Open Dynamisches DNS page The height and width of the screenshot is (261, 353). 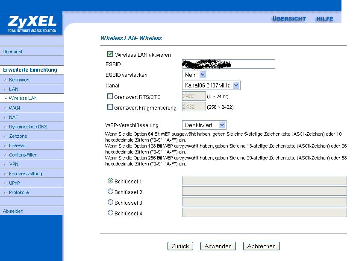point(28,127)
